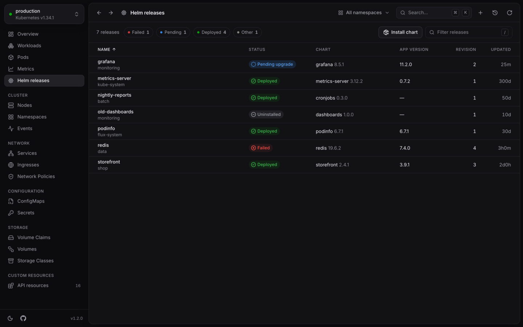
Task: View cluster Events
Action: click(x=44, y=129)
